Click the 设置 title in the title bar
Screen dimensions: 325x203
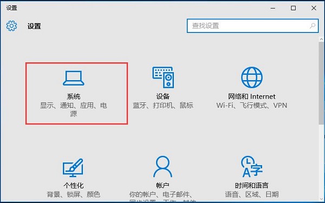pyautogui.click(x=11, y=8)
